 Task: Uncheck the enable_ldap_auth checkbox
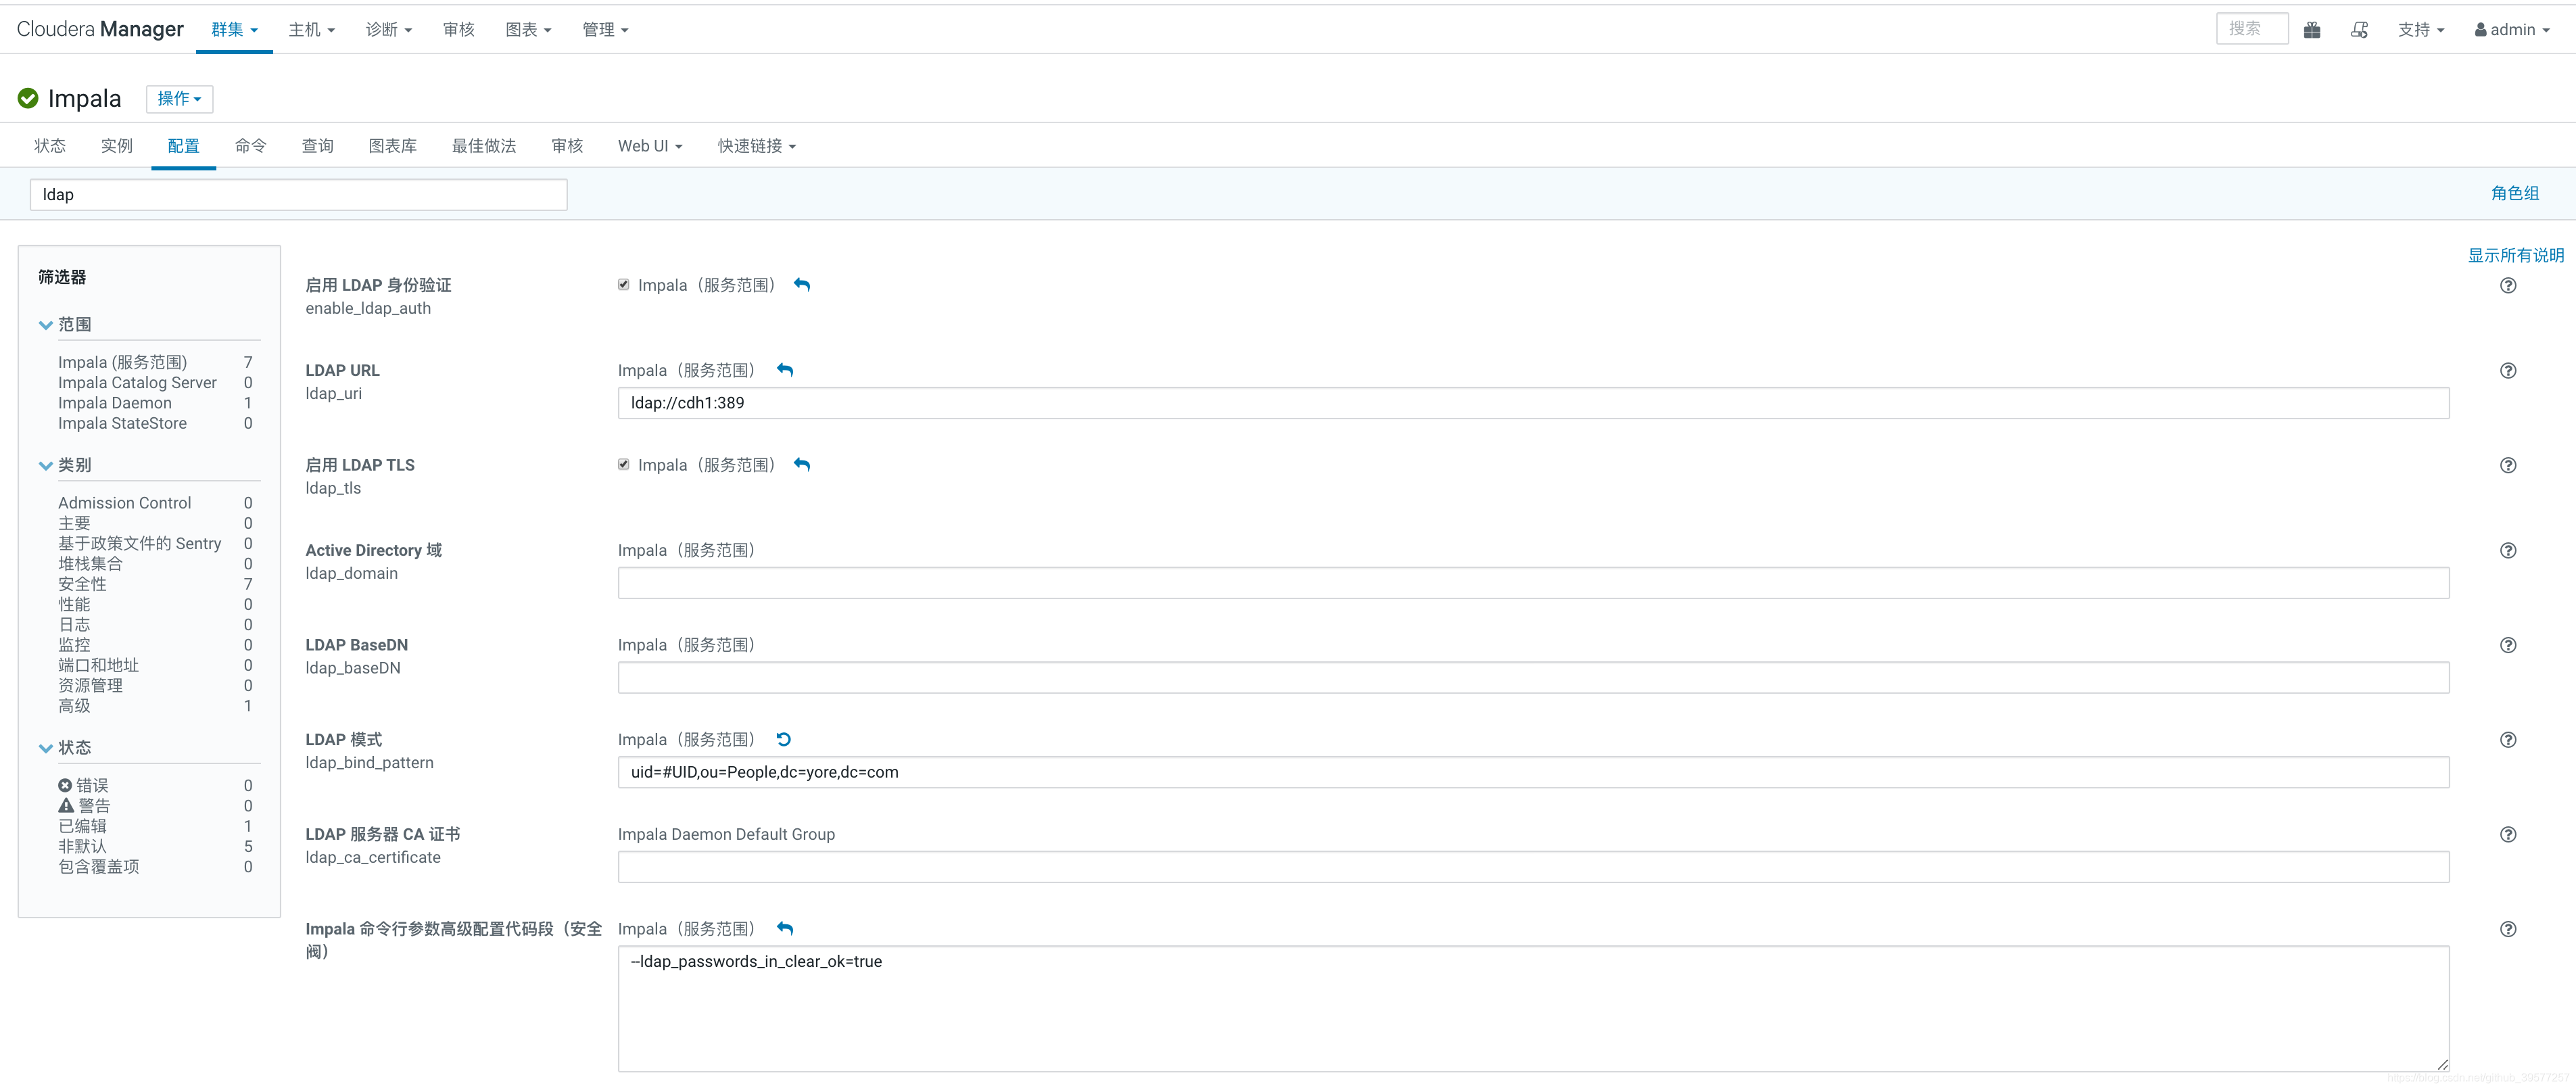[624, 285]
